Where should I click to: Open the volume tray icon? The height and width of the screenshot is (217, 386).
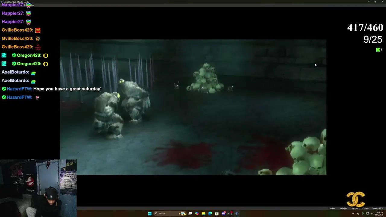pos(372,213)
